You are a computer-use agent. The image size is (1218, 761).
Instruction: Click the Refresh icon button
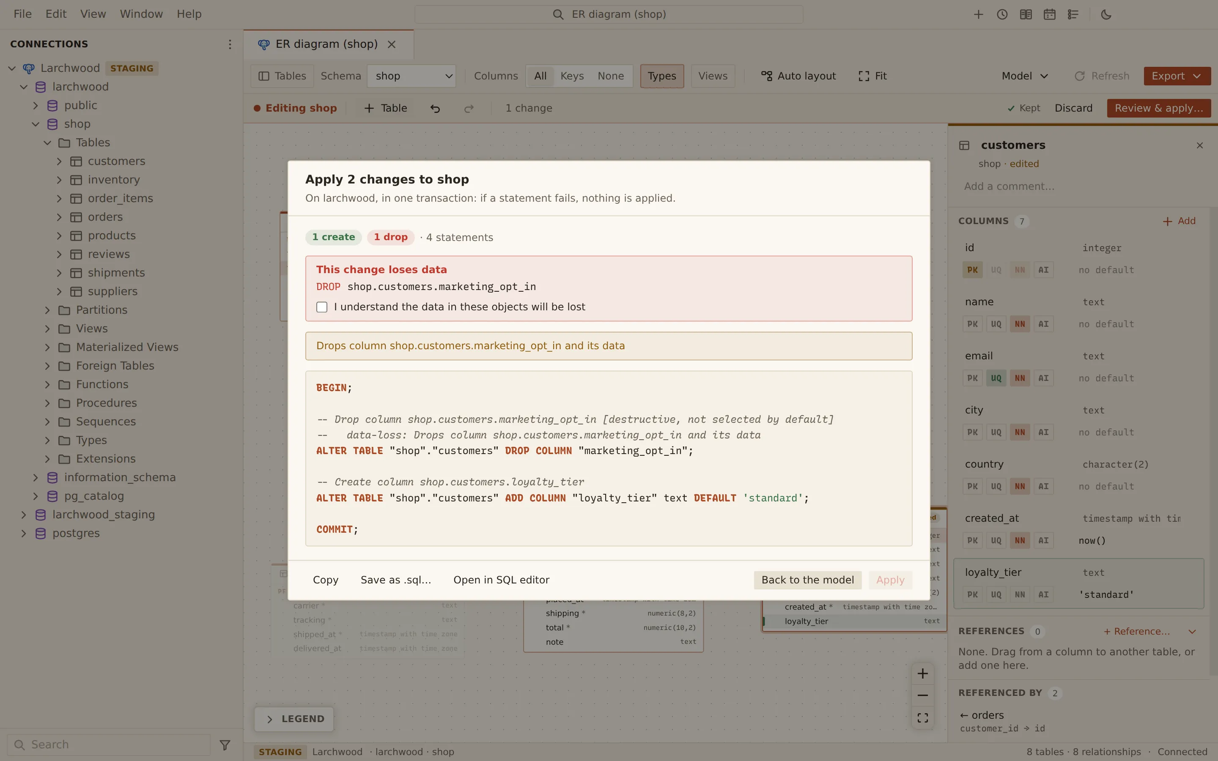(x=1101, y=76)
